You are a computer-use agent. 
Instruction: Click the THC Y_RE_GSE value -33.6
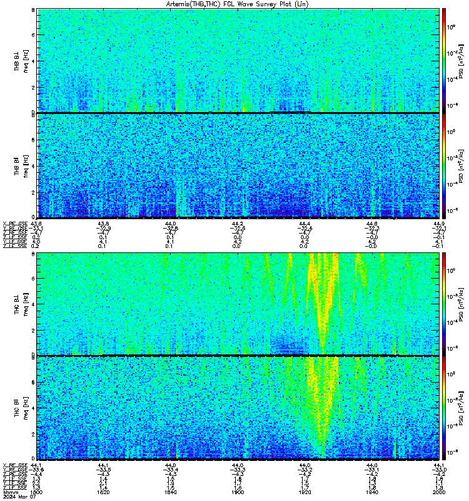coord(36,470)
